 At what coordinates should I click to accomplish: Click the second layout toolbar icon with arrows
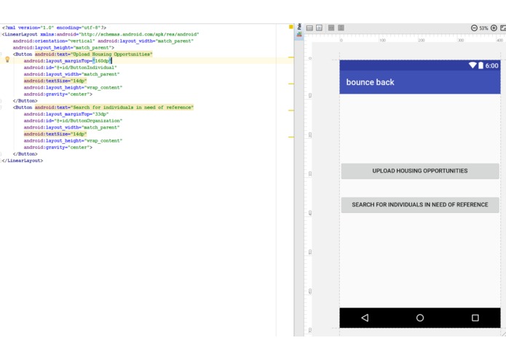point(319,28)
